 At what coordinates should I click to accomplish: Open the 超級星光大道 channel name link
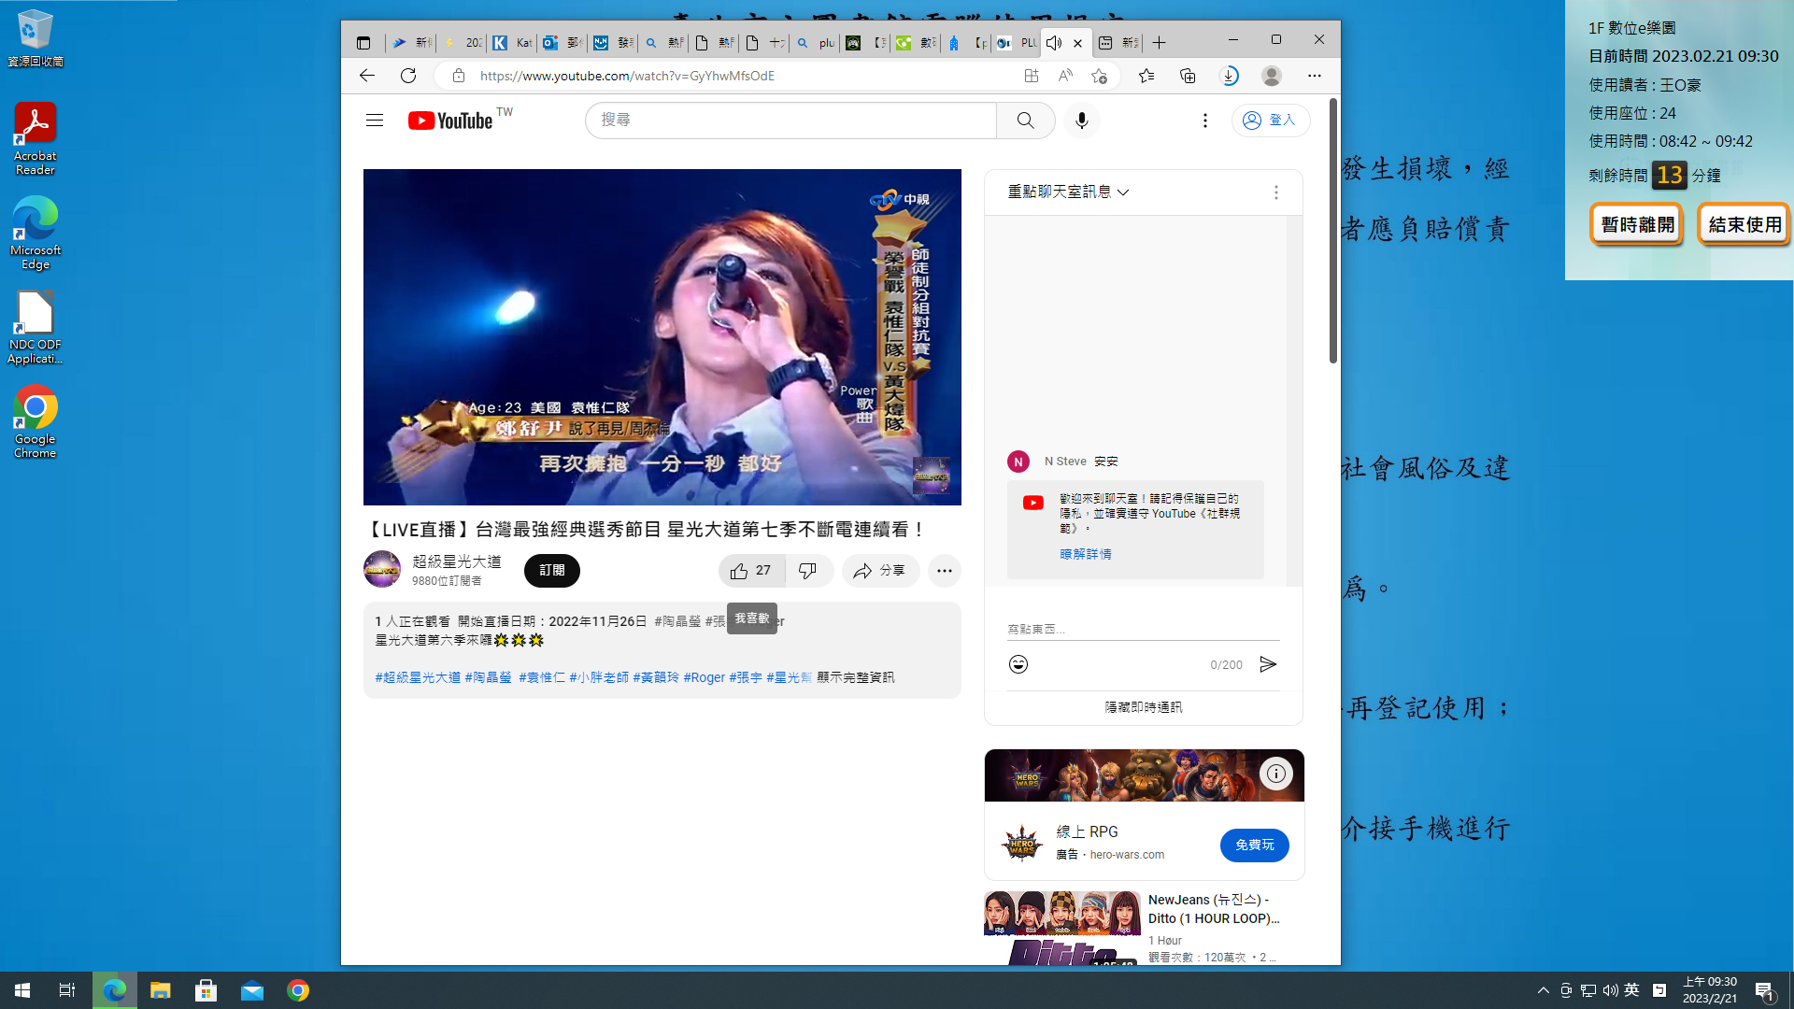coord(457,561)
